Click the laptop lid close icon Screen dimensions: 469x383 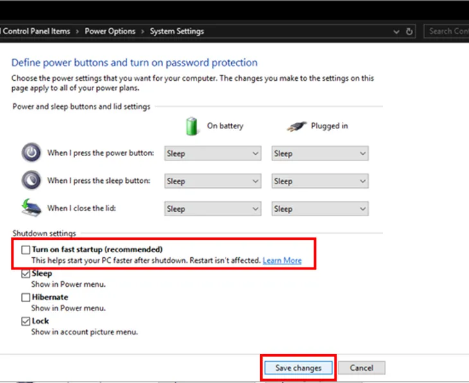click(30, 208)
